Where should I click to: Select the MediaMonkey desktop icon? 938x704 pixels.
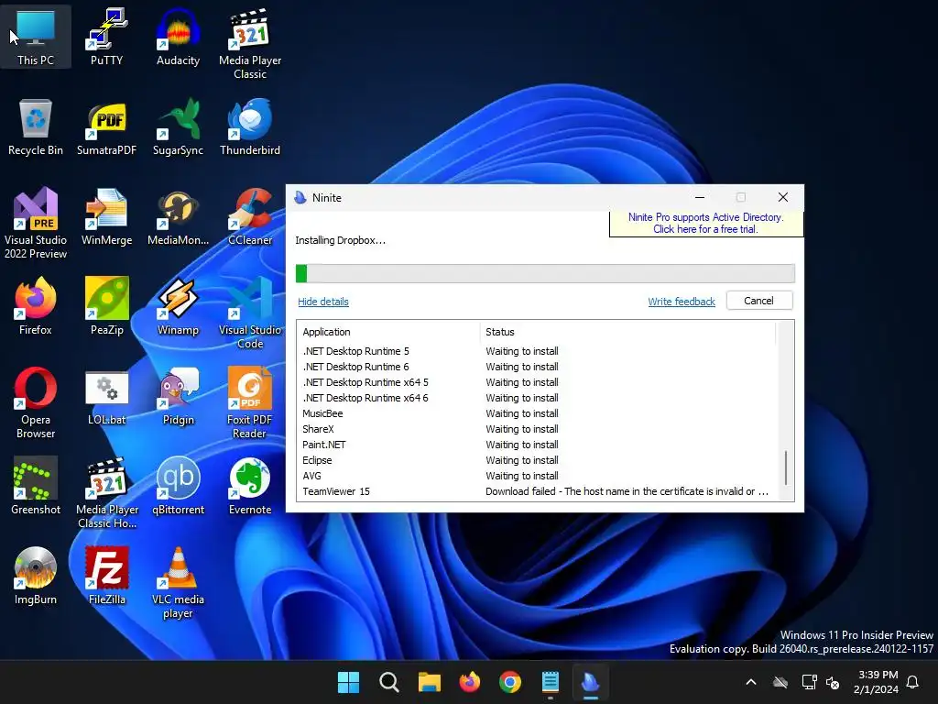click(178, 216)
